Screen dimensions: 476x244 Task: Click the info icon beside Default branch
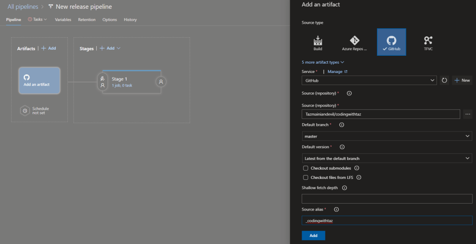coord(342,125)
